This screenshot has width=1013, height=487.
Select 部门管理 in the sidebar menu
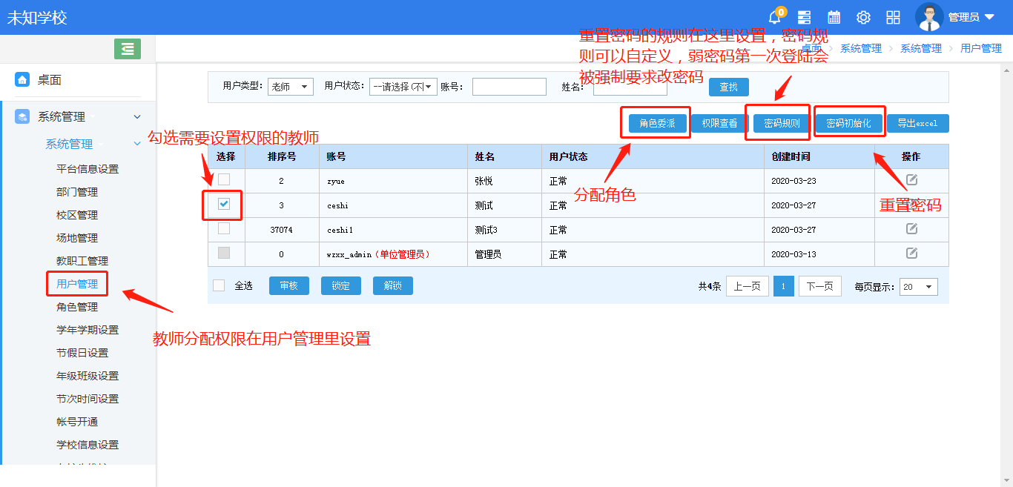point(77,192)
